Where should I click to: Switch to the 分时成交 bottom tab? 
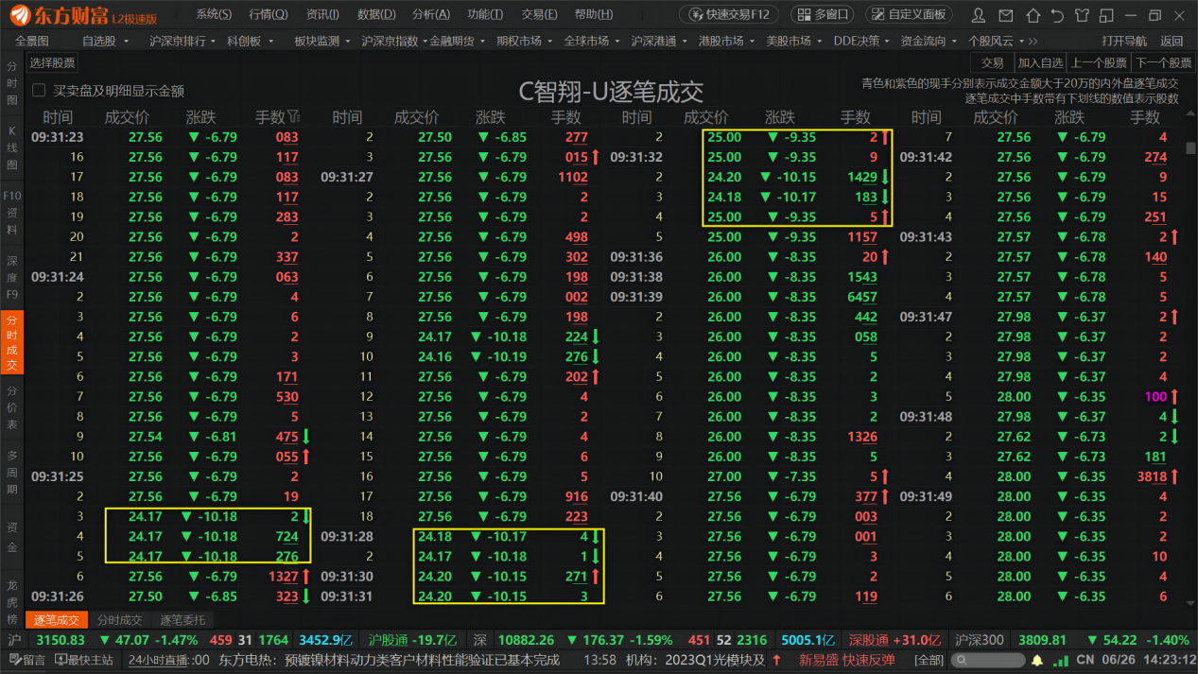click(x=119, y=620)
